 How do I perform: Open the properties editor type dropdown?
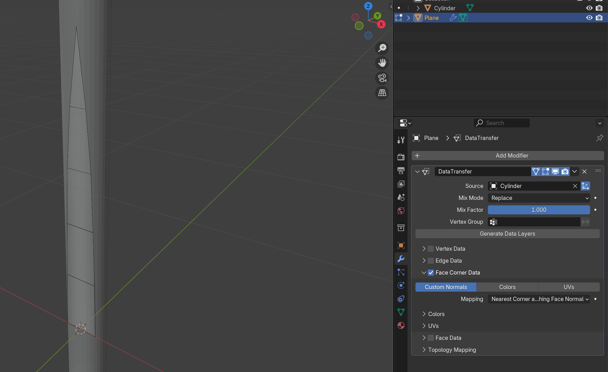(405, 123)
